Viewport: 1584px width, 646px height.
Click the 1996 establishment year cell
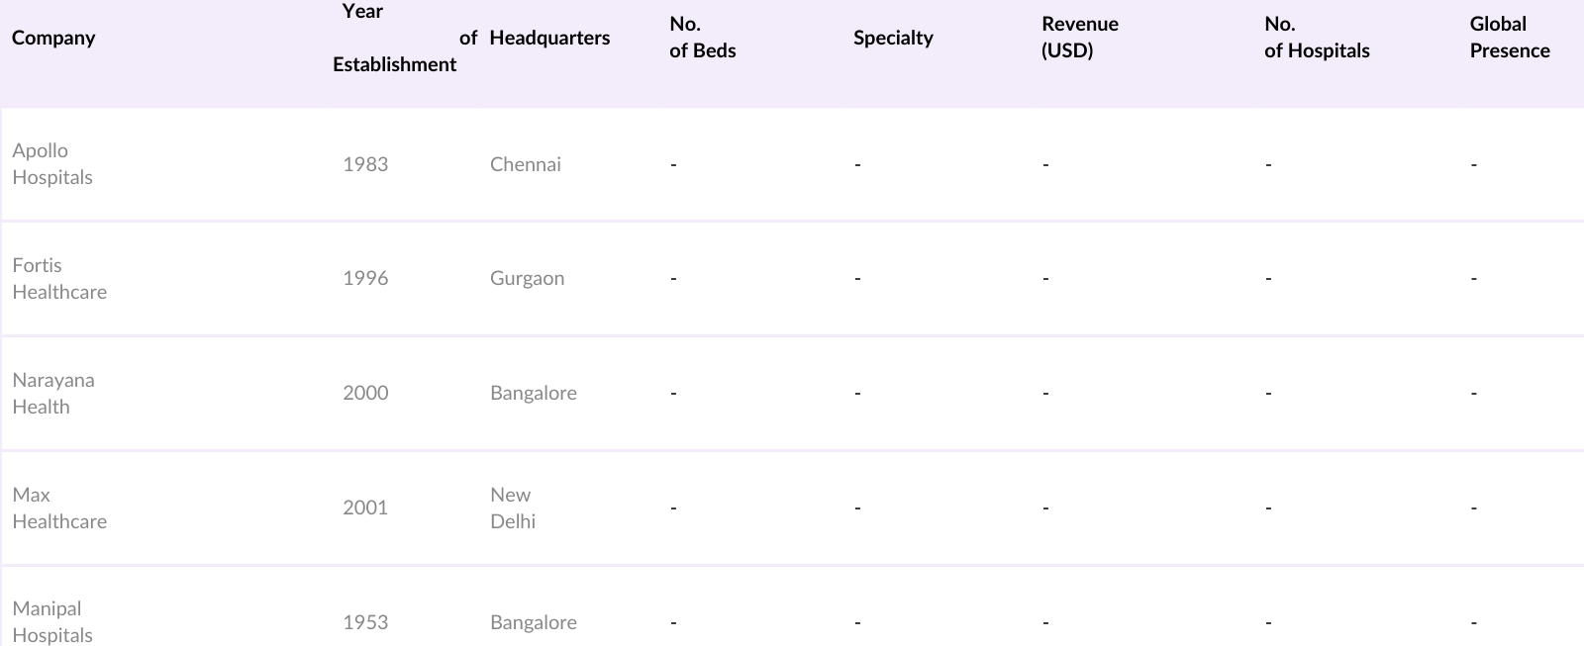[x=365, y=279]
